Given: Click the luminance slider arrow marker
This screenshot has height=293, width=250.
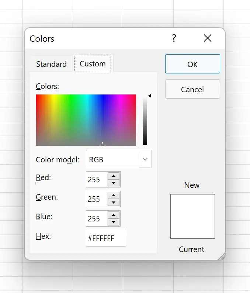Looking at the screenshot, I should pos(149,96).
